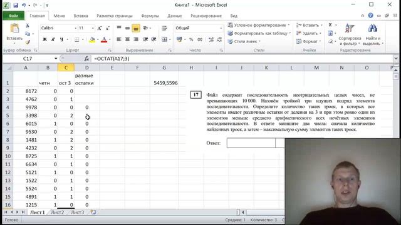
Task: Toggle Wrap Text icon
Action: (x=164, y=27)
